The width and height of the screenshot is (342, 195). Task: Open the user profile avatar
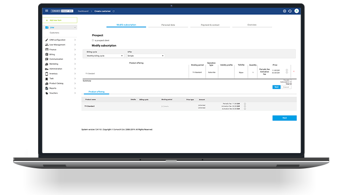pyautogui.click(x=296, y=11)
